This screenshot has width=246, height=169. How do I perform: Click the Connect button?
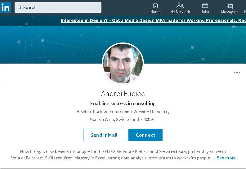point(145,135)
